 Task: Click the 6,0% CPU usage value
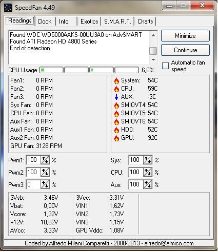point(148,70)
